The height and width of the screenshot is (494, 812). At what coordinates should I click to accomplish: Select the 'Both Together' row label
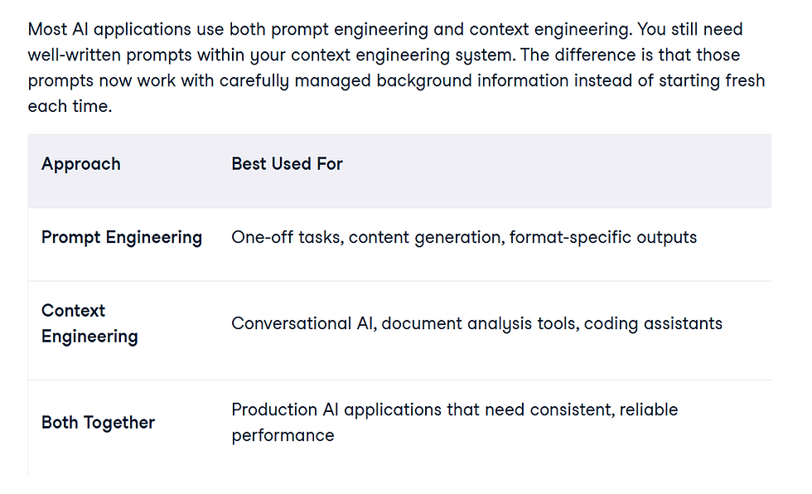click(x=98, y=423)
